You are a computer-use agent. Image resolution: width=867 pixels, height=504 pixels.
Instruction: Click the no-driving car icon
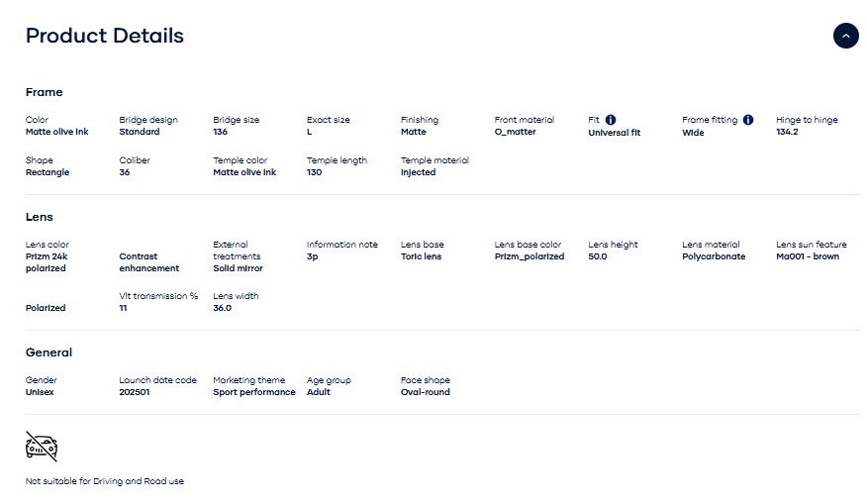(x=42, y=447)
